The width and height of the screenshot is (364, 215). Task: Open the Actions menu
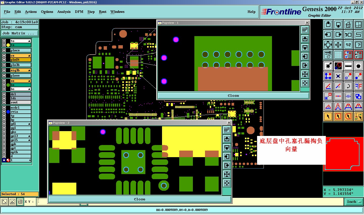[31, 12]
